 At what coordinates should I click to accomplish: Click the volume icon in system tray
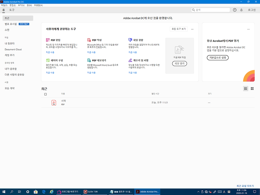click(x=210, y=192)
